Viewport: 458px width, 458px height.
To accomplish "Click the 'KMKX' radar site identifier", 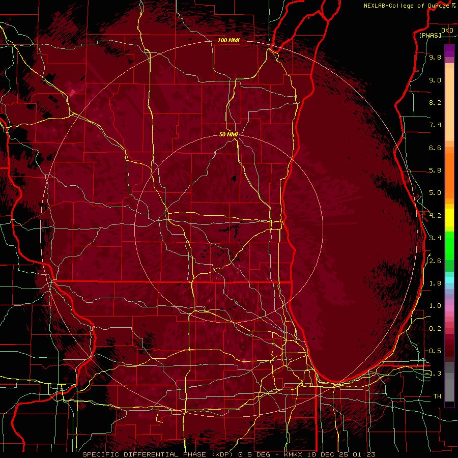I will (x=293, y=454).
